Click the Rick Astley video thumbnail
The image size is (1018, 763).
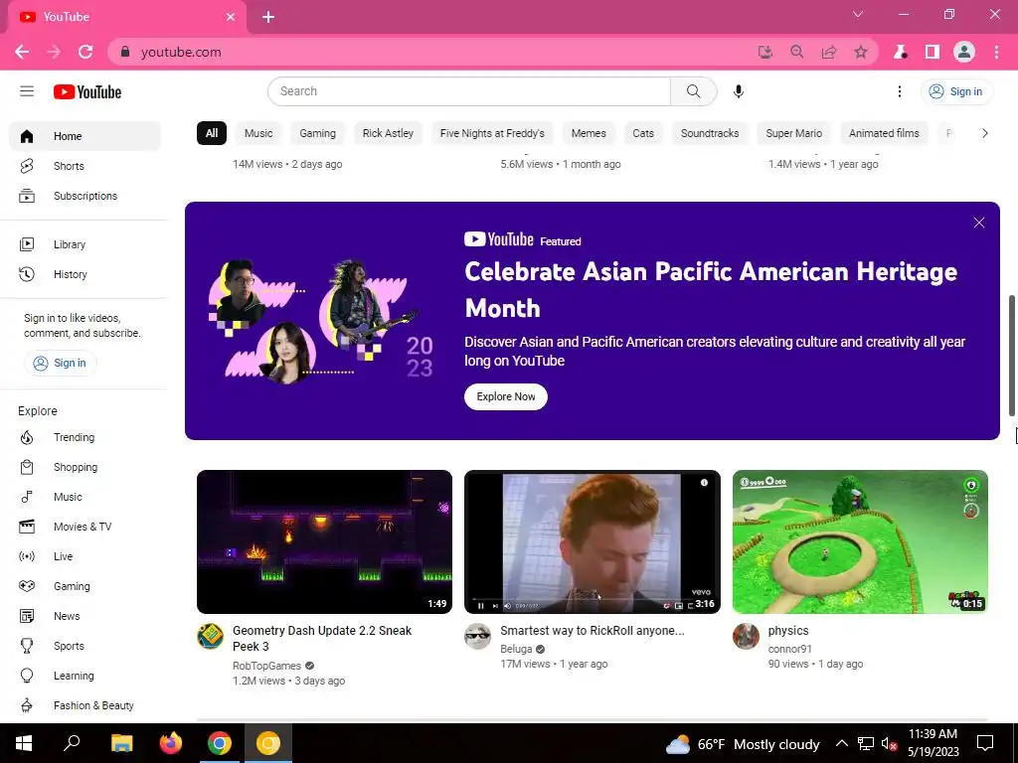[593, 541]
